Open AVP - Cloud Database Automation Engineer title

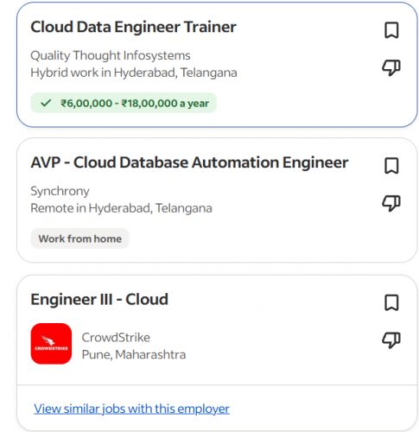click(x=189, y=162)
